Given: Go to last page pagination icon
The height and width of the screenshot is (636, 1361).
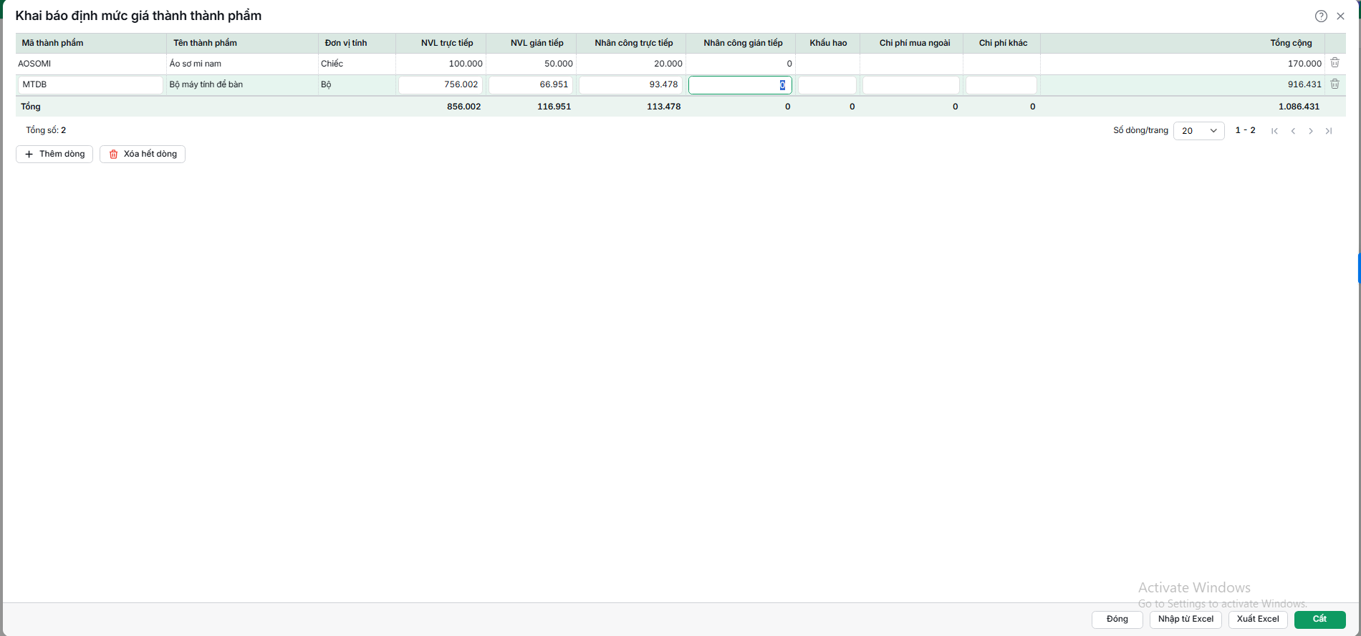Looking at the screenshot, I should (x=1329, y=131).
